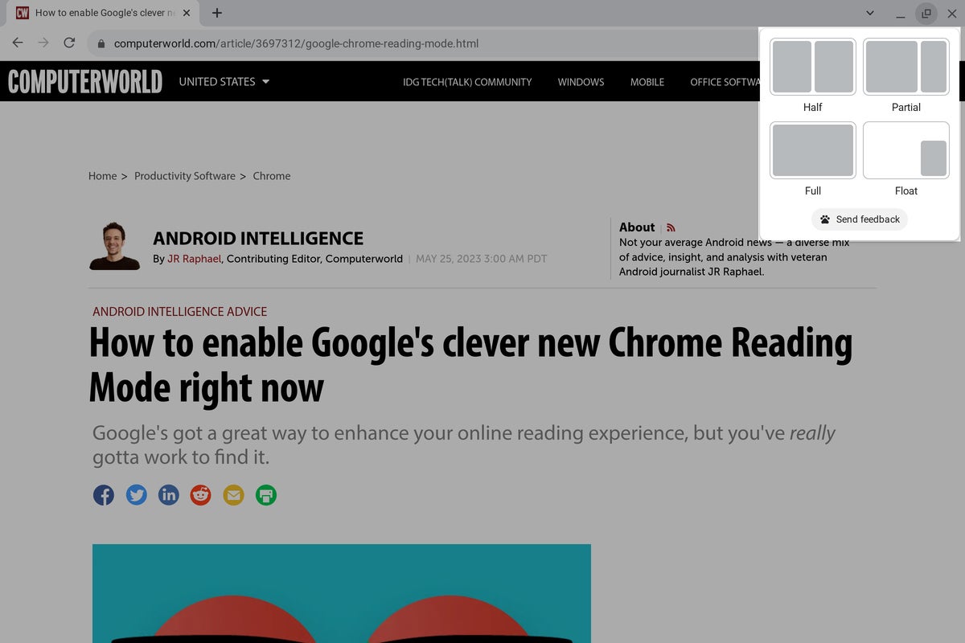The image size is (965, 643).
Task: Choose the Partial split layout option
Action: [x=906, y=67]
